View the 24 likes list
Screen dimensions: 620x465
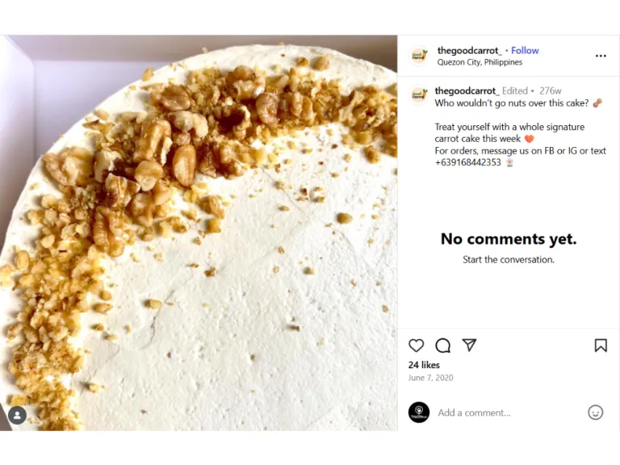click(x=424, y=365)
